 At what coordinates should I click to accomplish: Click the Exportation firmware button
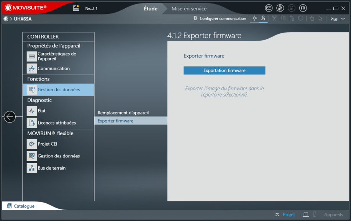pos(224,70)
